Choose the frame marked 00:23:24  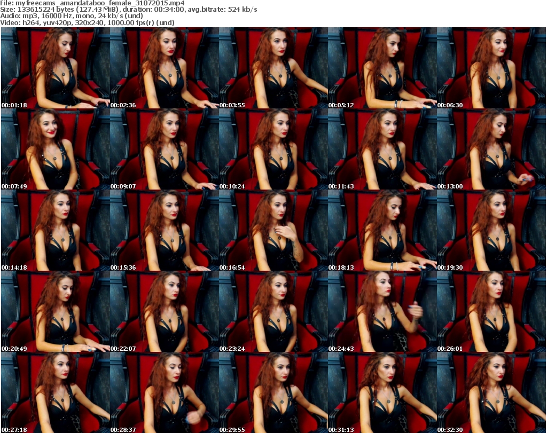pos(273,312)
